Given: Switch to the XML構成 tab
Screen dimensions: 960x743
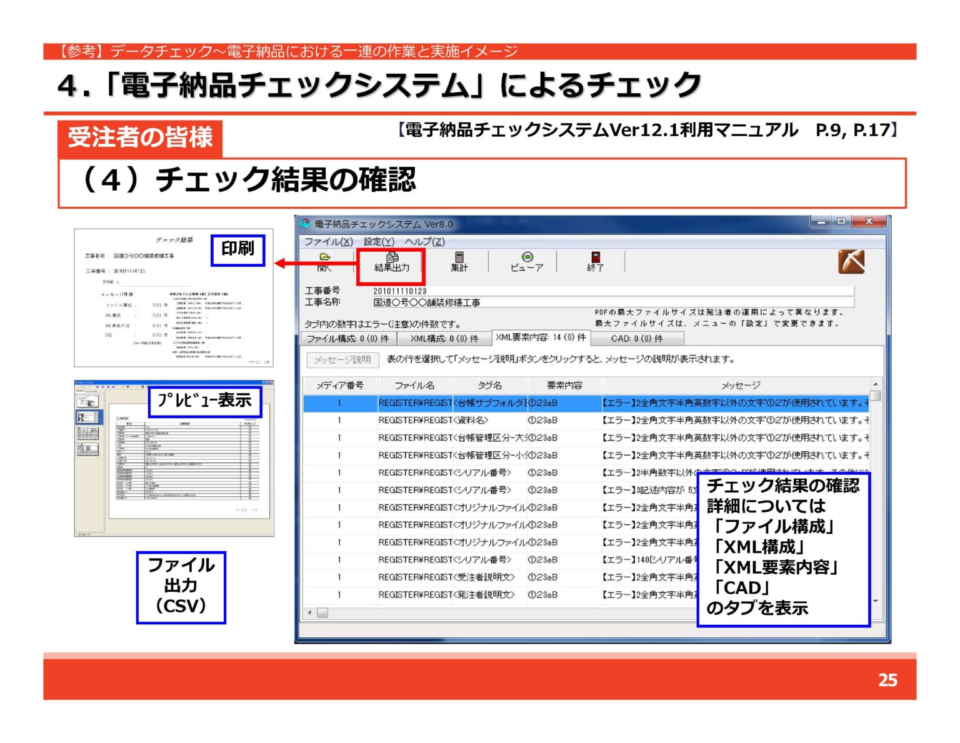Looking at the screenshot, I should (x=444, y=339).
